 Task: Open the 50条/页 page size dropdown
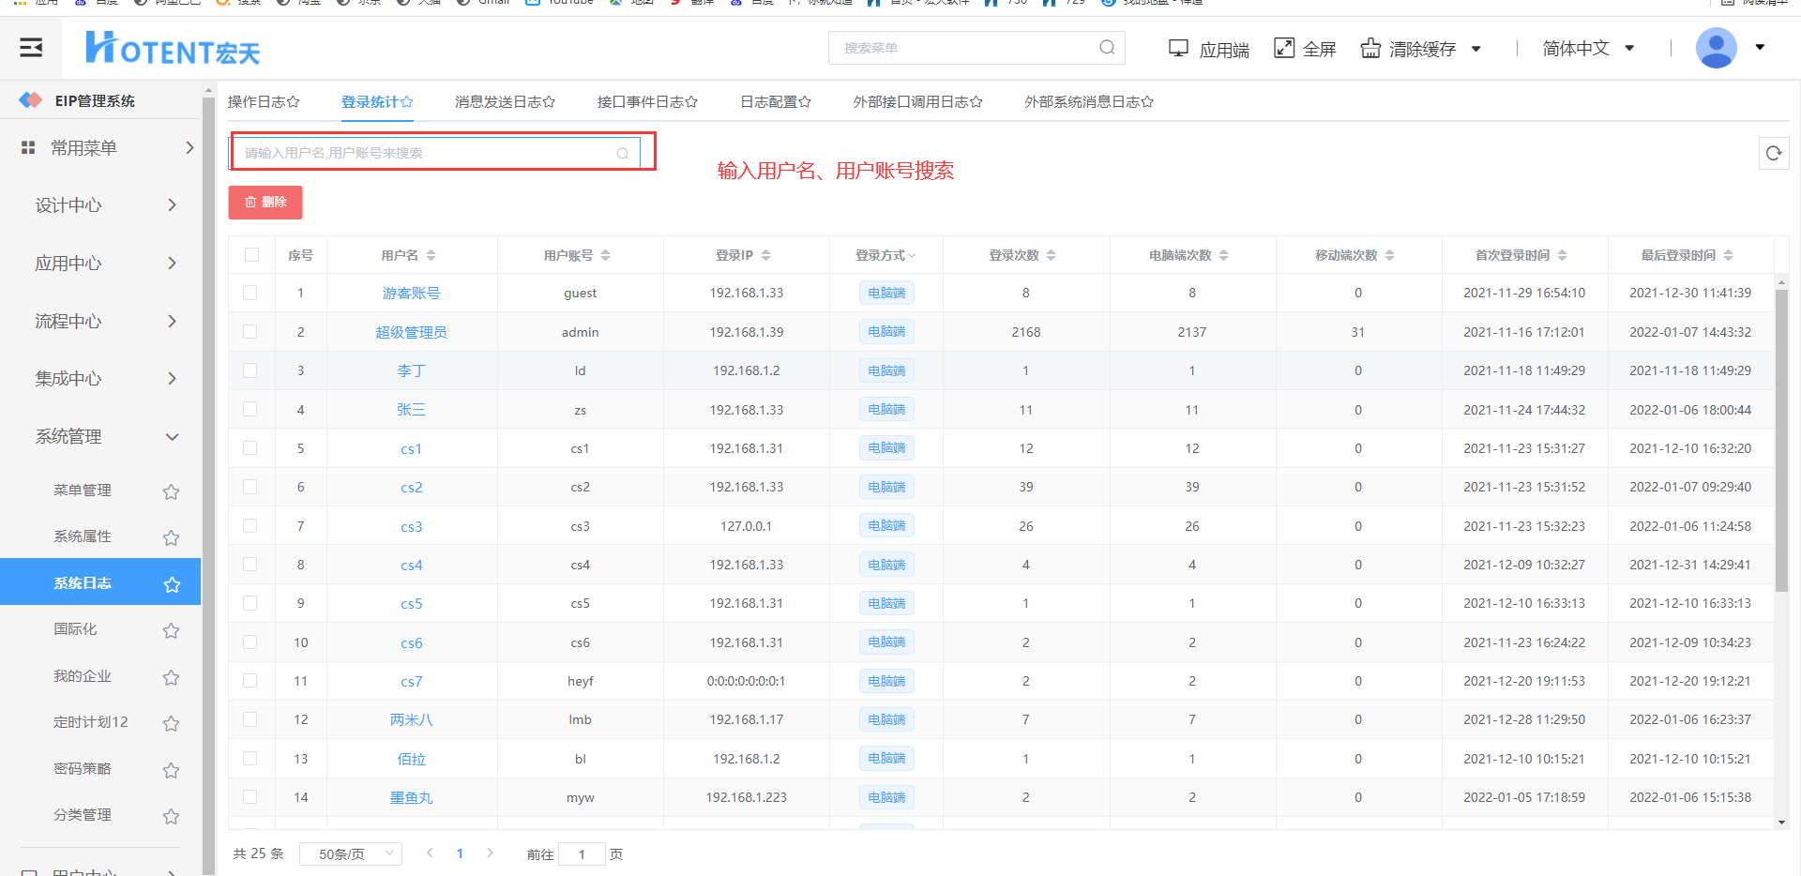pos(351,853)
